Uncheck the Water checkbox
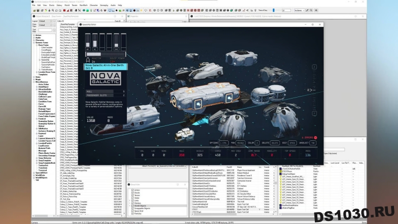The height and width of the screenshot is (224, 398). [x=132, y=198]
